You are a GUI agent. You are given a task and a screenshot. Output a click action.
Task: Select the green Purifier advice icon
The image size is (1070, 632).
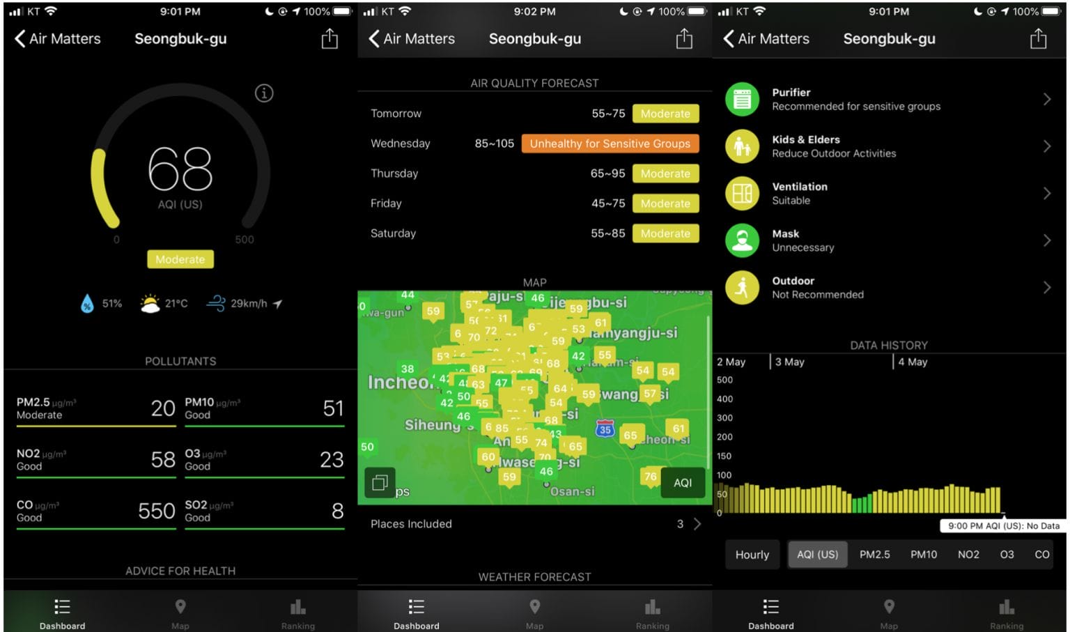pyautogui.click(x=741, y=99)
